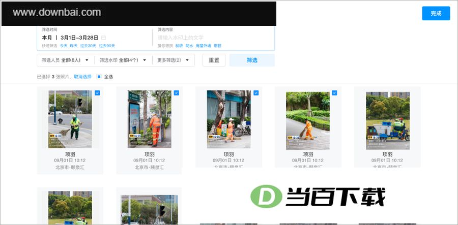This screenshot has height=225, width=458.
Task: Open the calendar icon beside 3月1日-3月28日
Action: pyautogui.click(x=103, y=38)
